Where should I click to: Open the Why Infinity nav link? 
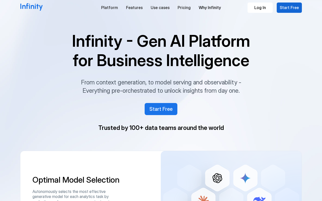(x=210, y=8)
